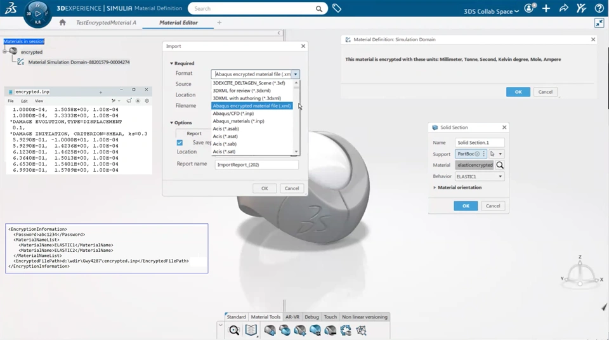The height and width of the screenshot is (340, 609).
Task: Open the Debug tab
Action: [311, 317]
